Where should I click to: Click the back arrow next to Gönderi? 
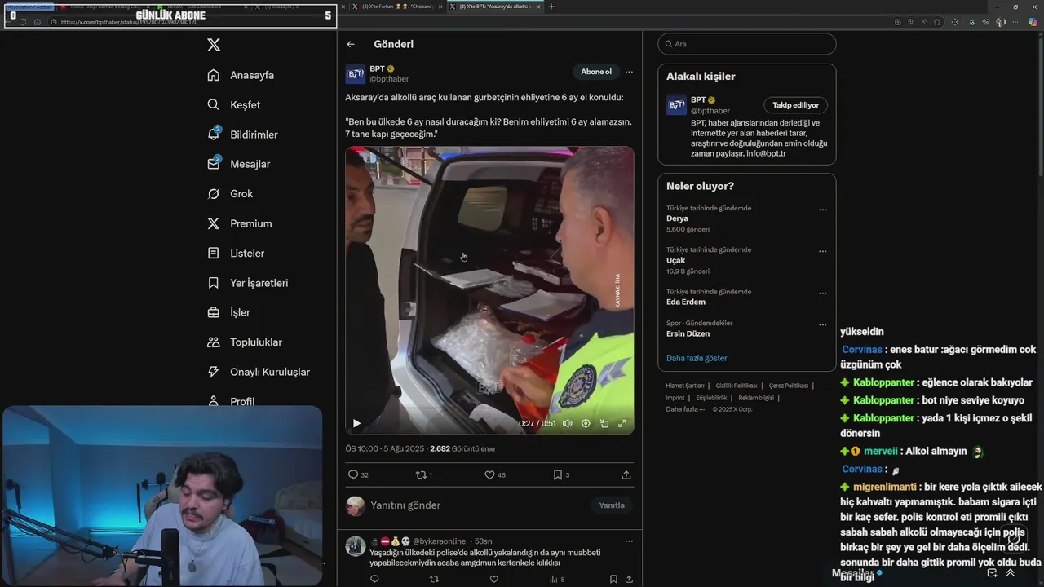pyautogui.click(x=351, y=44)
